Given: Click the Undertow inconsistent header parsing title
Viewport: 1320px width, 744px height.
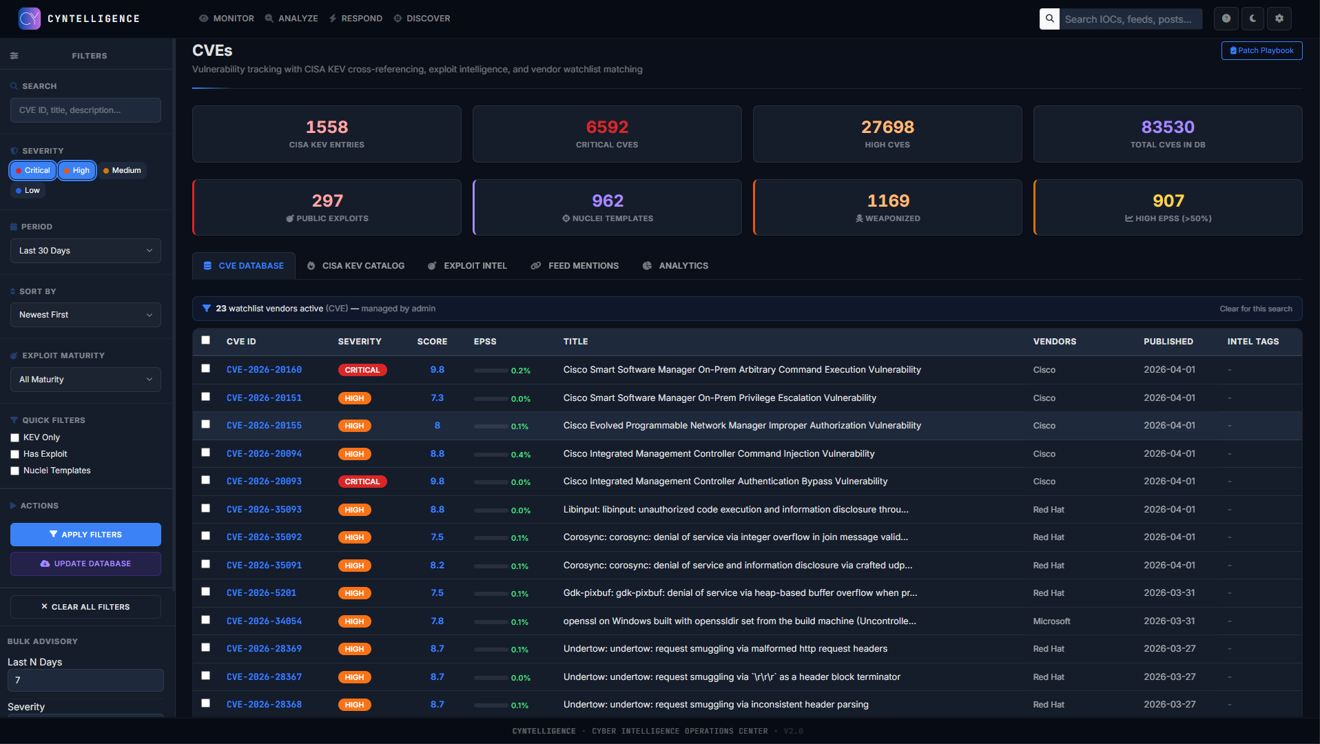Looking at the screenshot, I should (716, 705).
